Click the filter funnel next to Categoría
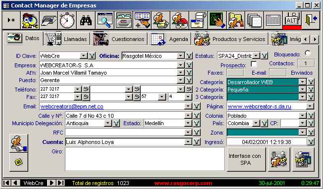The height and width of the screenshot is (189, 323). (x=311, y=82)
